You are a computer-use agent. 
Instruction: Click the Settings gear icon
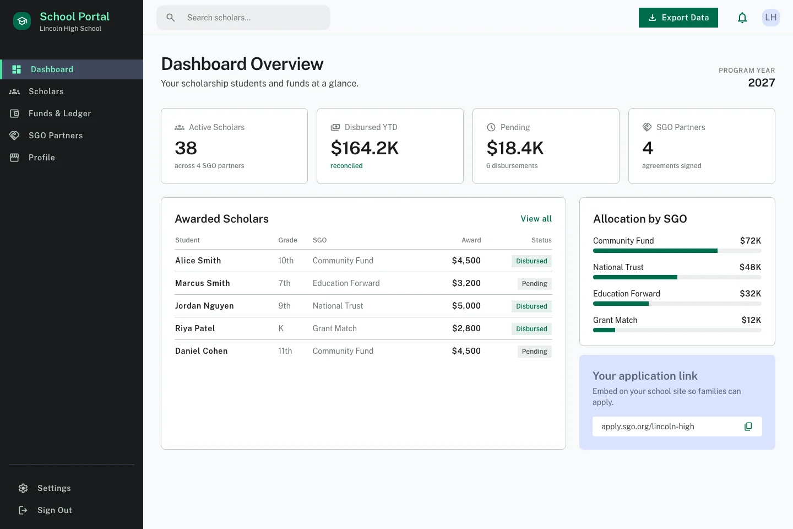coord(23,488)
